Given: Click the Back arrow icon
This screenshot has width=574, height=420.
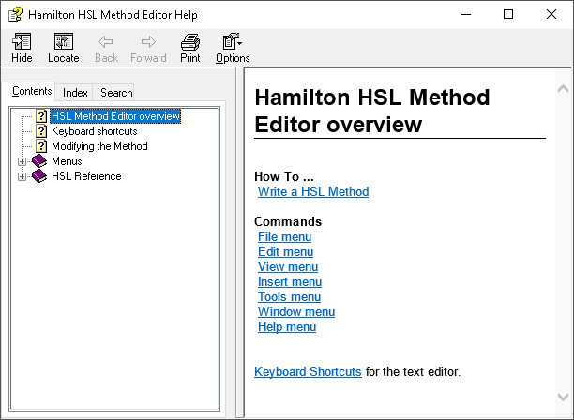Looking at the screenshot, I should 106,41.
